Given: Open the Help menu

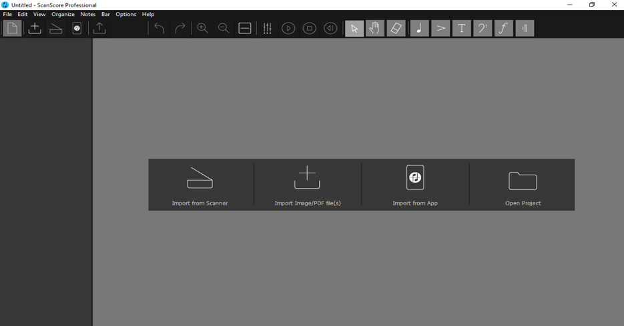Looking at the screenshot, I should pos(148,14).
